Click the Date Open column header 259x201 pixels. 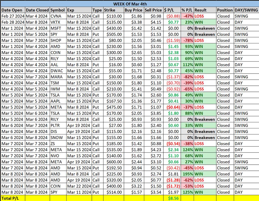(x=13, y=10)
